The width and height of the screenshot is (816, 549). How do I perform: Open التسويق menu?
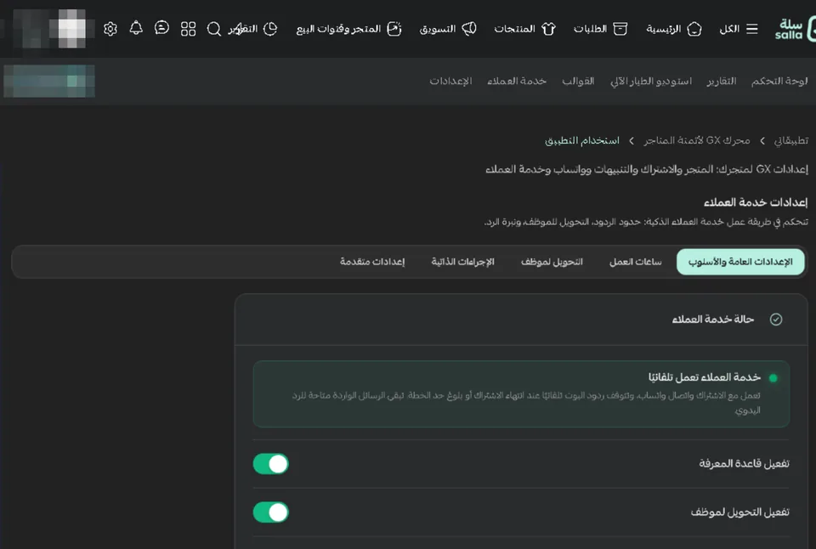click(x=438, y=29)
